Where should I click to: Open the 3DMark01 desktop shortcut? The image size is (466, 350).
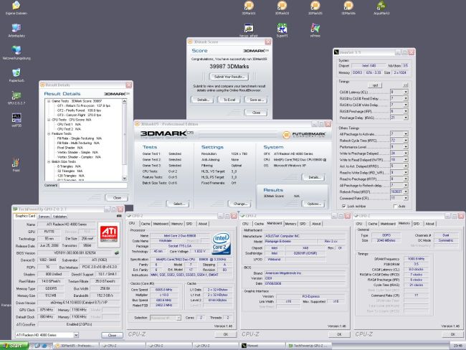tap(249, 7)
